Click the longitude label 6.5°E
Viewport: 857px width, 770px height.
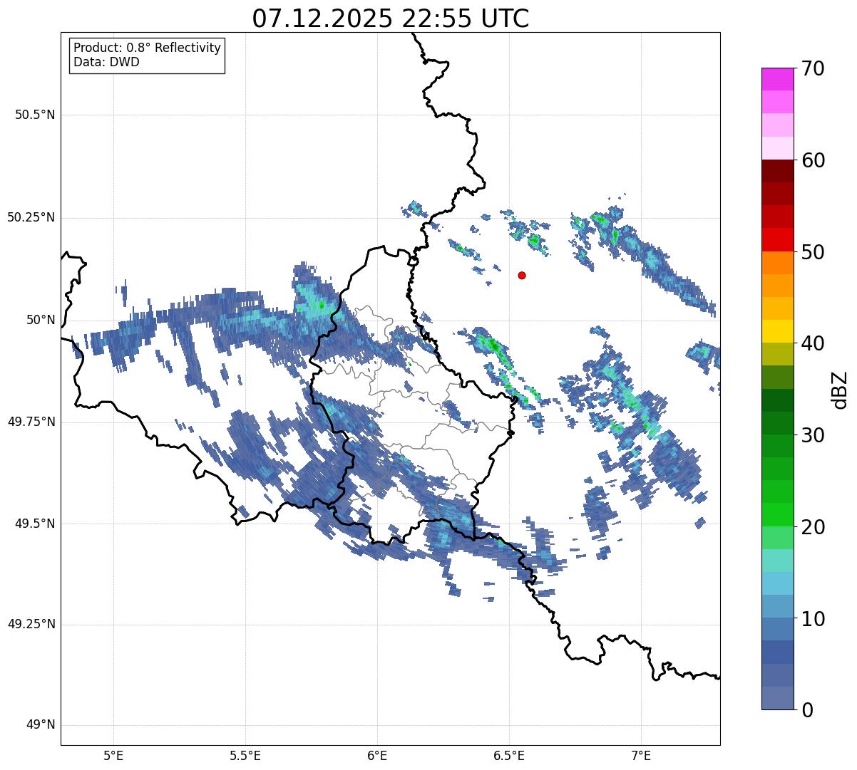(509, 756)
